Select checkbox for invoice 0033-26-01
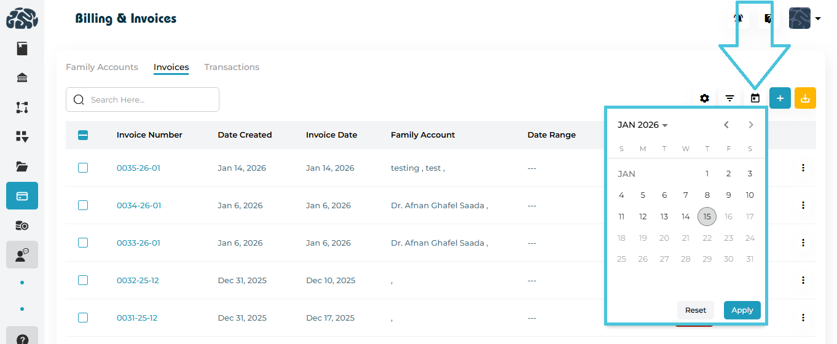Image resolution: width=837 pixels, height=344 pixels. point(83,243)
